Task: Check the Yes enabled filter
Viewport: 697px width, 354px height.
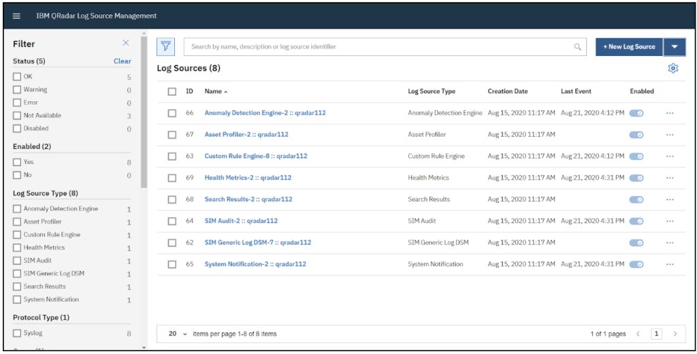Action: [x=17, y=162]
